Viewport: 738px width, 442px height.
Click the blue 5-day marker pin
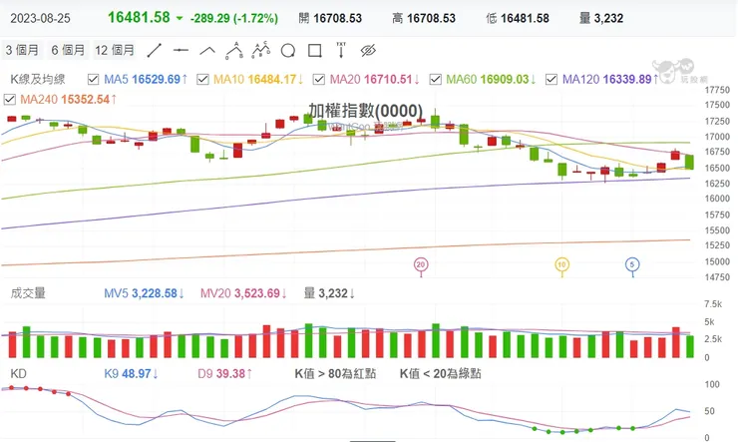pos(632,266)
